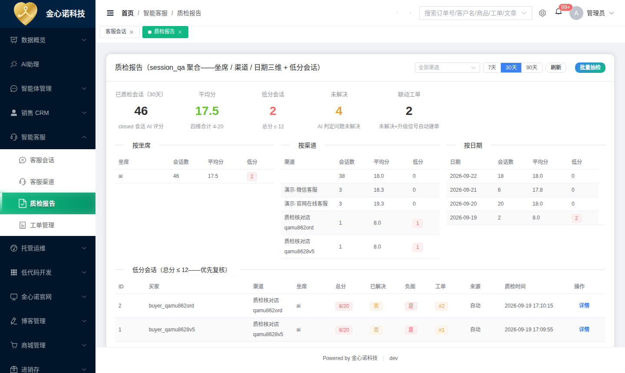The height and width of the screenshot is (373, 625).
Task: Expand the 金心诺官网 menu
Action: click(48, 297)
